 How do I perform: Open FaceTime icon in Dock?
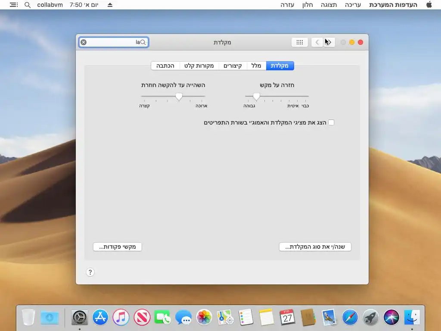tap(162, 317)
